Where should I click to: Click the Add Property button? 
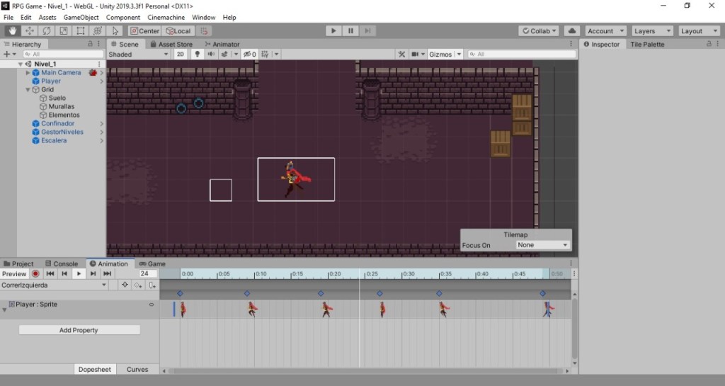click(x=79, y=330)
